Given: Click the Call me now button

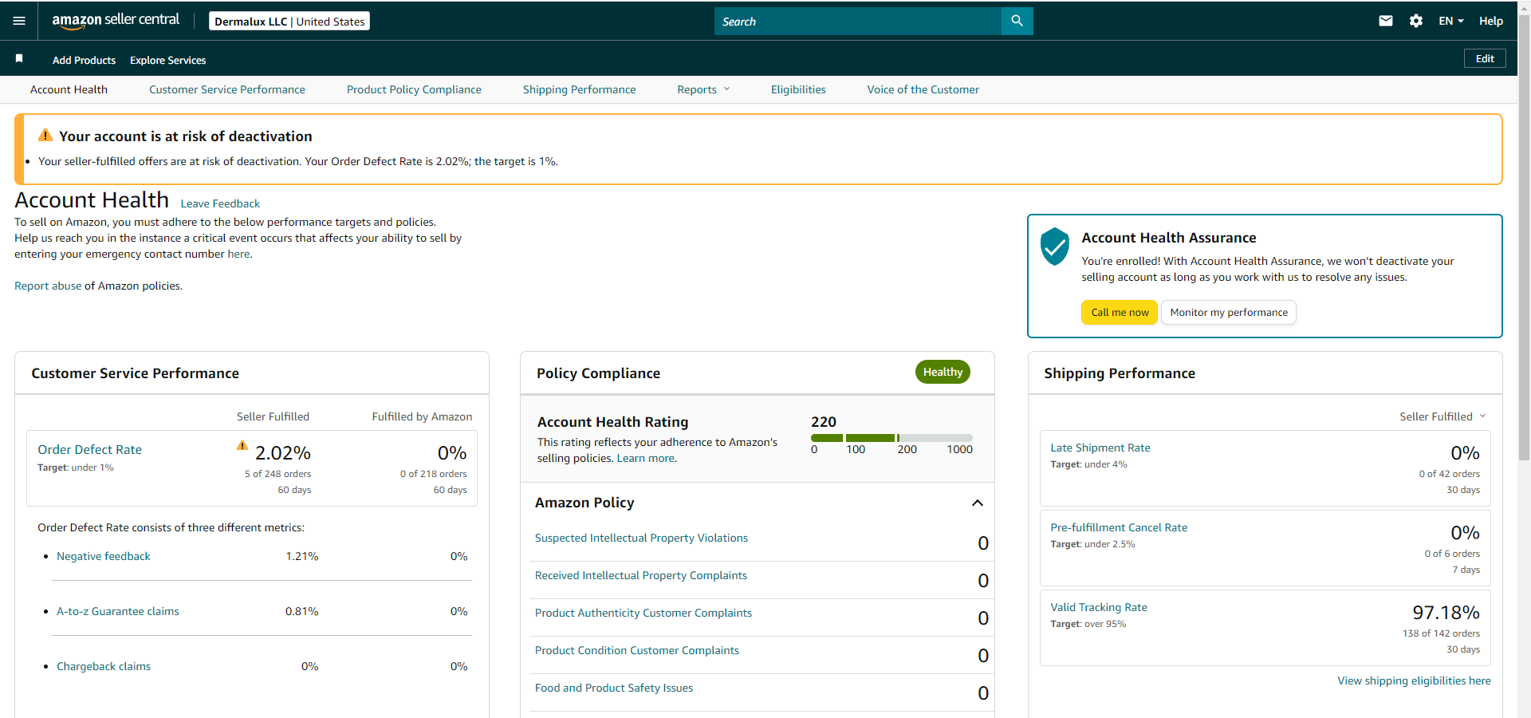Looking at the screenshot, I should pyautogui.click(x=1120, y=312).
